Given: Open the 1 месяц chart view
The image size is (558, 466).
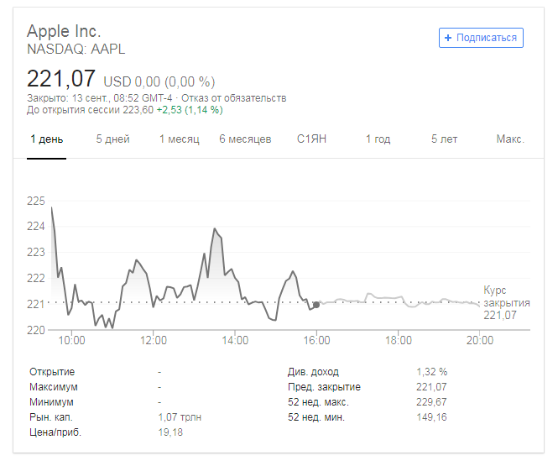Looking at the screenshot, I should pyautogui.click(x=179, y=139).
